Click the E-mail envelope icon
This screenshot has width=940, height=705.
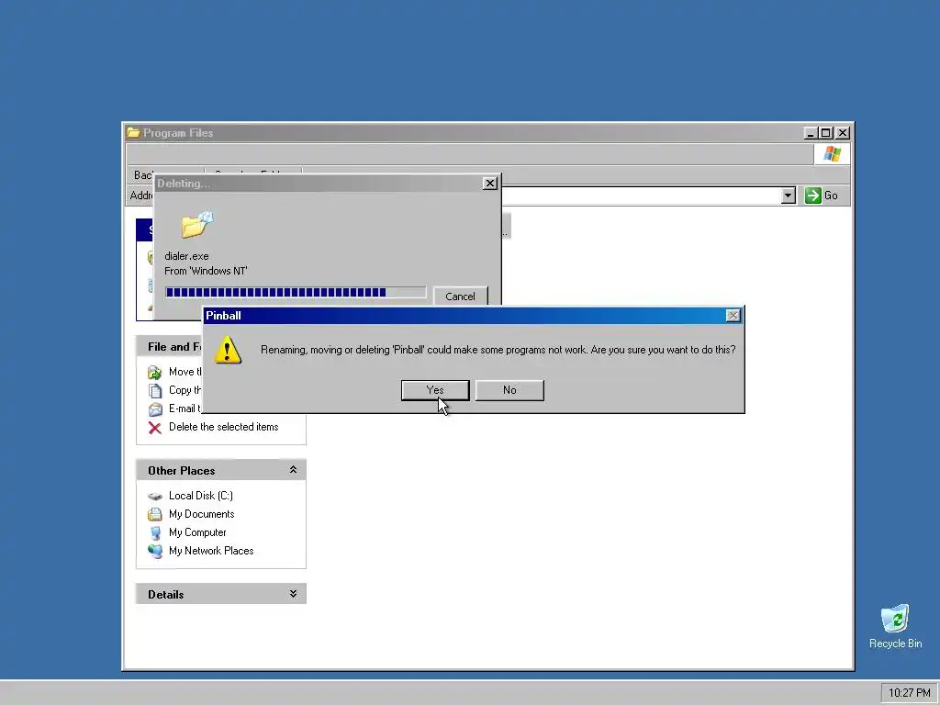pyautogui.click(x=154, y=409)
